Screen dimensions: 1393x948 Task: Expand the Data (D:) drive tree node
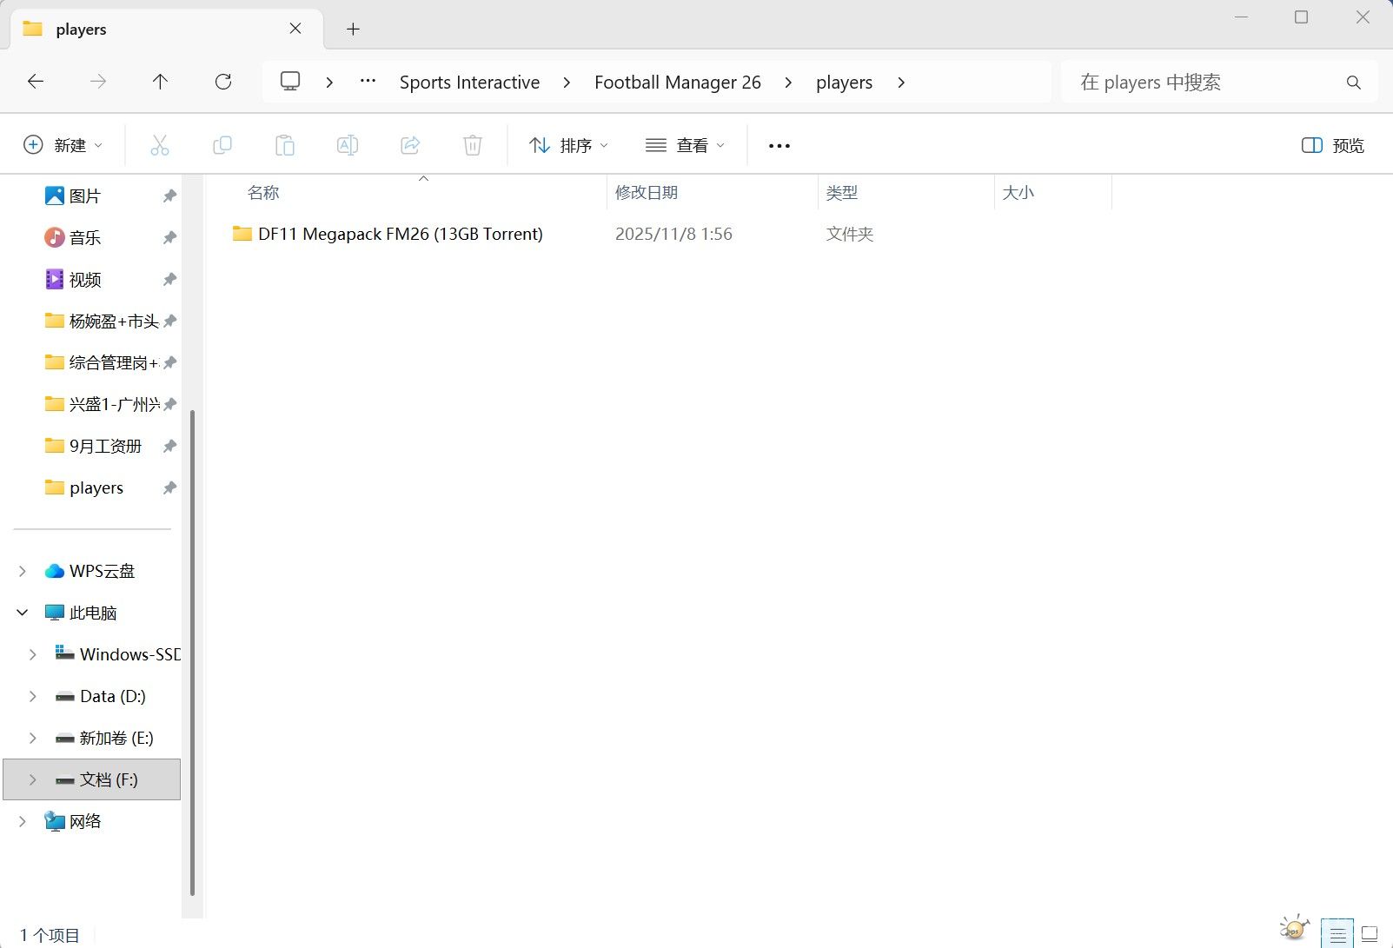(33, 696)
